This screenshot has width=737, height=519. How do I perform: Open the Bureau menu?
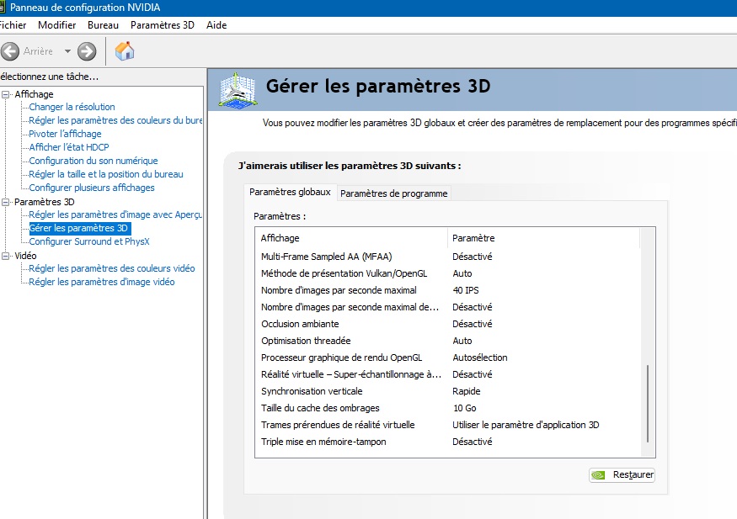(x=103, y=25)
